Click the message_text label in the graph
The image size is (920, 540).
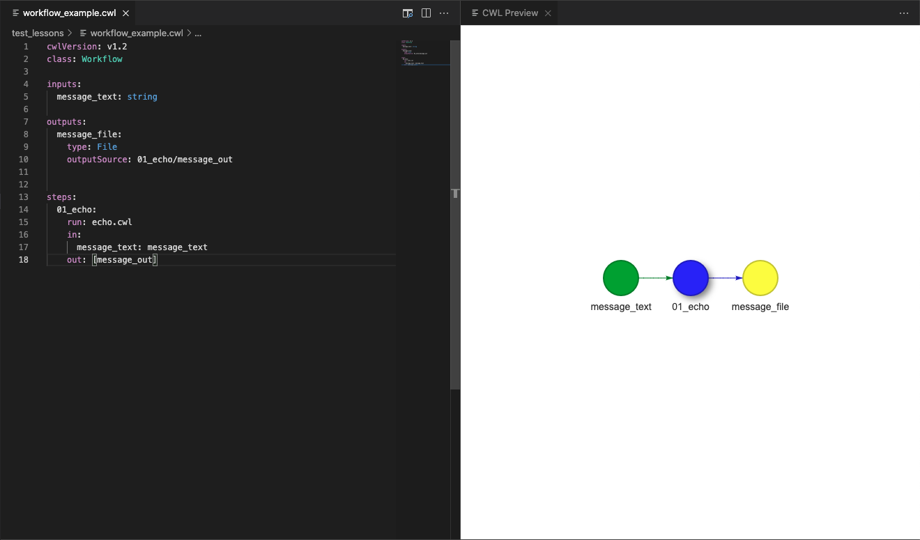621,307
